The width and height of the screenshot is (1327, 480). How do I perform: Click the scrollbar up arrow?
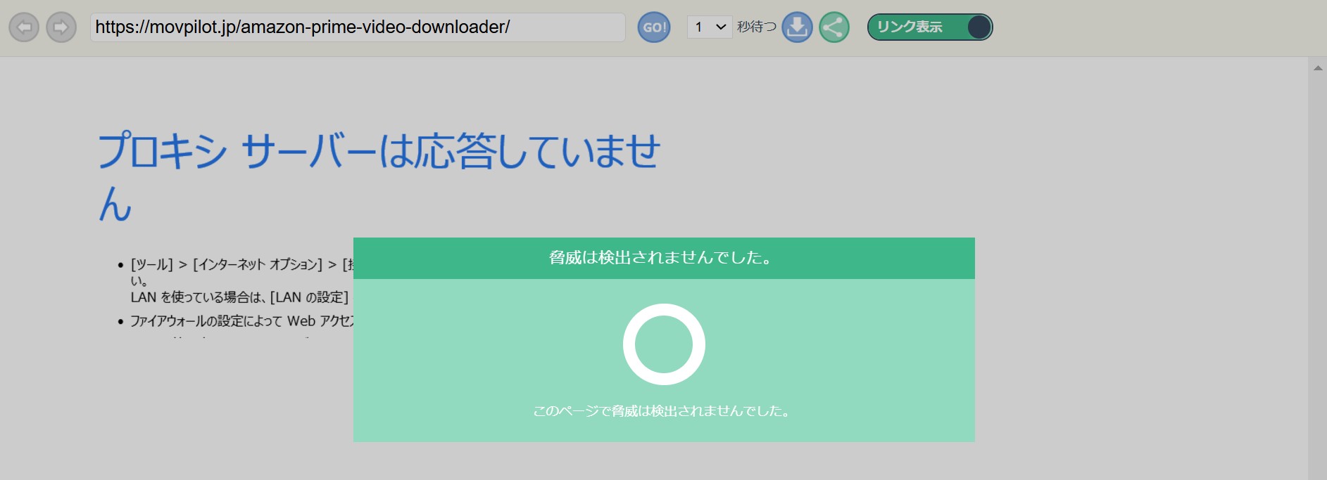[x=1318, y=68]
